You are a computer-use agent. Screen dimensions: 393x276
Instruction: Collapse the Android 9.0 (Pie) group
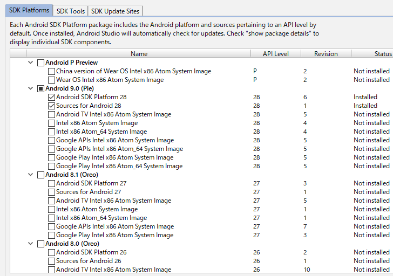(x=31, y=88)
